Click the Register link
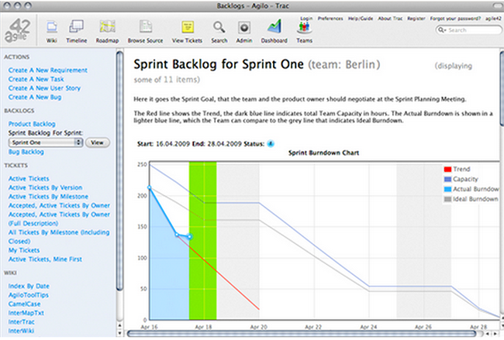 click(x=416, y=19)
